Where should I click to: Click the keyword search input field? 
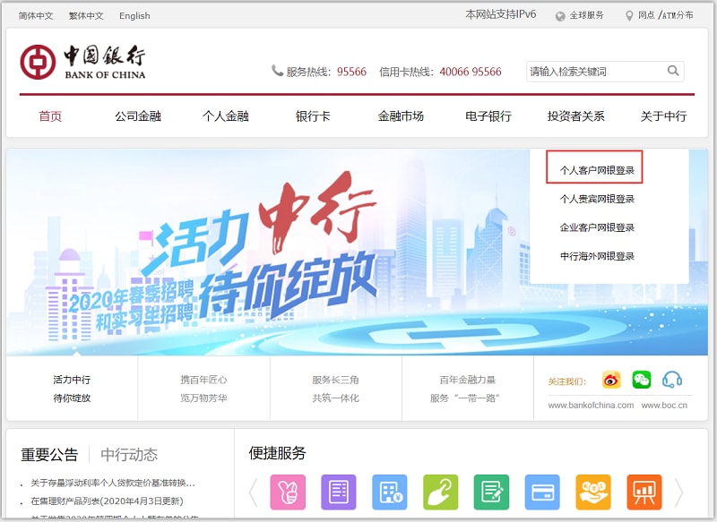(x=594, y=72)
